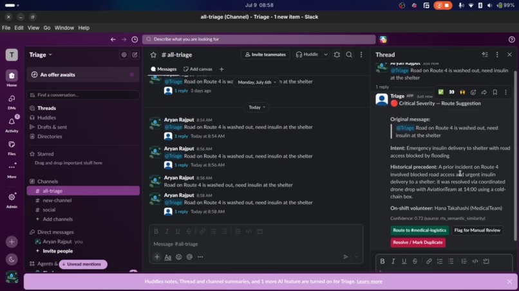Viewport: 519px width, 291px height.
Task: Toggle bulleted list in thread reply toolbar
Action: pyautogui.click(x=451, y=261)
